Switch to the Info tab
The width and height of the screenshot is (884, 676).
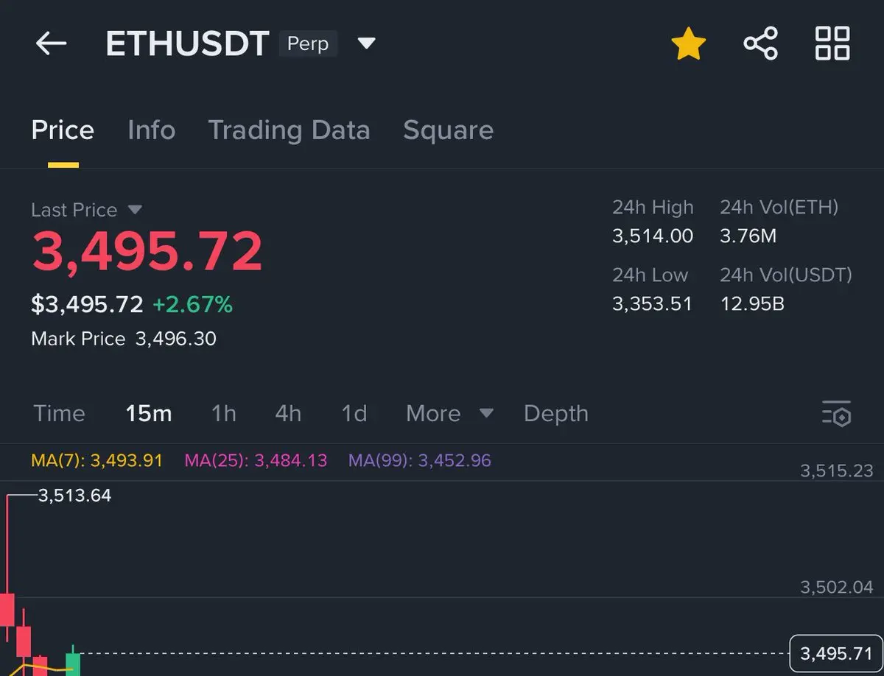pos(151,130)
